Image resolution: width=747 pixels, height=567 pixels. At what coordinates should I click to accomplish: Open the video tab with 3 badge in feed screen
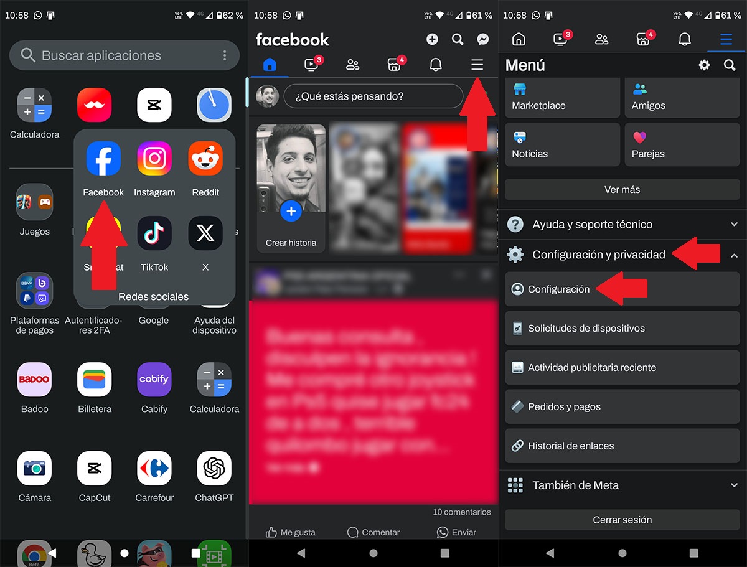pos(312,63)
